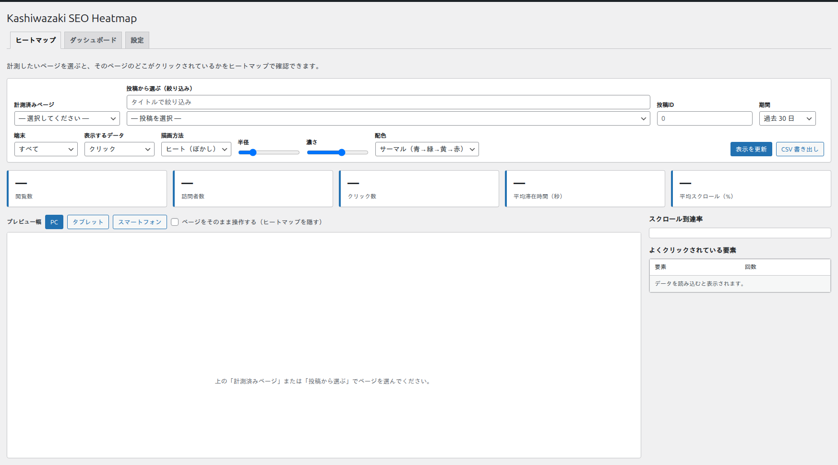Open the 期間 過去 30 日 dropdown
The width and height of the screenshot is (838, 465).
tap(787, 118)
